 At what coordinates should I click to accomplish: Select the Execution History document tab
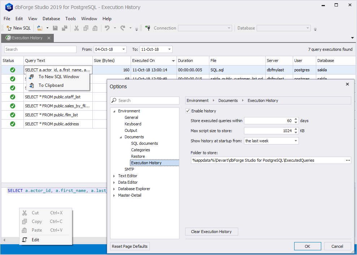click(x=27, y=38)
